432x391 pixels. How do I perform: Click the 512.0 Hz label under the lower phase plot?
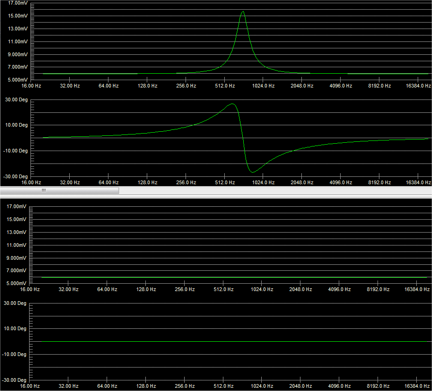223,386
